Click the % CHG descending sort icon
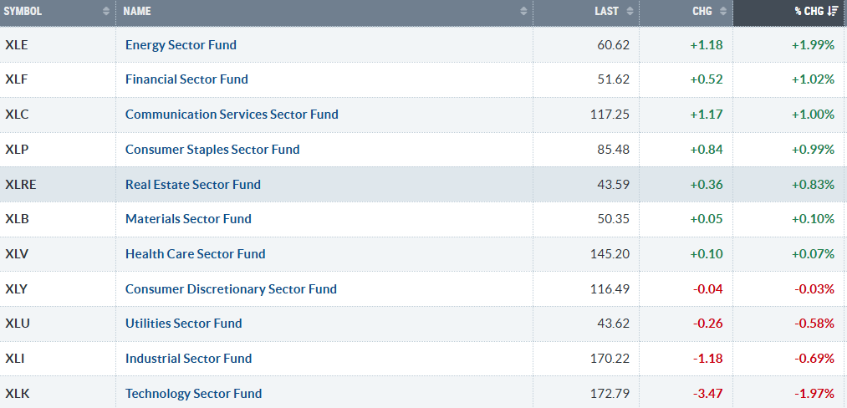This screenshot has height=408, width=847. click(833, 12)
